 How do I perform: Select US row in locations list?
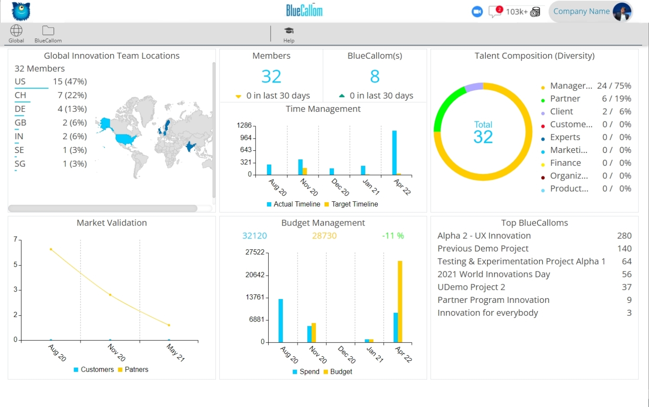(51, 82)
